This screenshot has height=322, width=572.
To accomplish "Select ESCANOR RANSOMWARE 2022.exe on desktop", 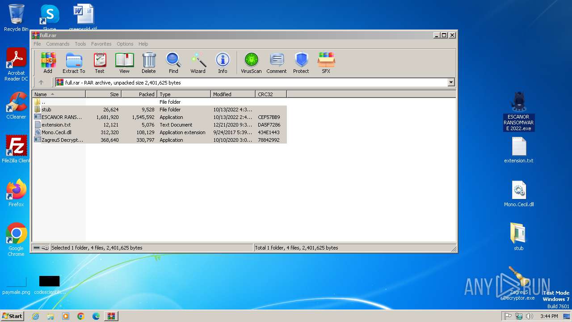I will tap(518, 112).
